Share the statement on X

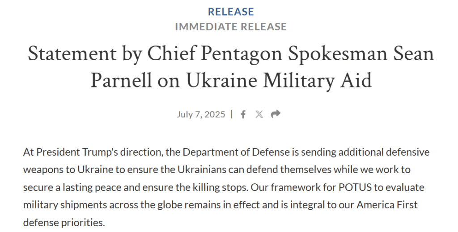(x=259, y=114)
